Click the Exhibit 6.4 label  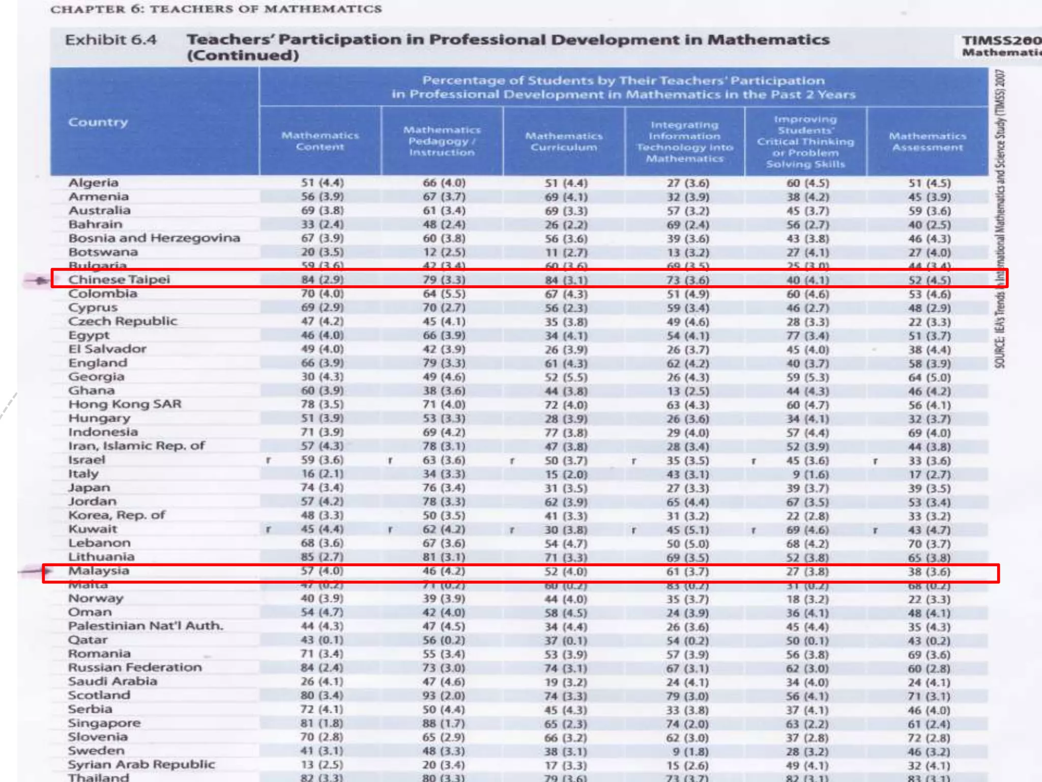(x=110, y=40)
